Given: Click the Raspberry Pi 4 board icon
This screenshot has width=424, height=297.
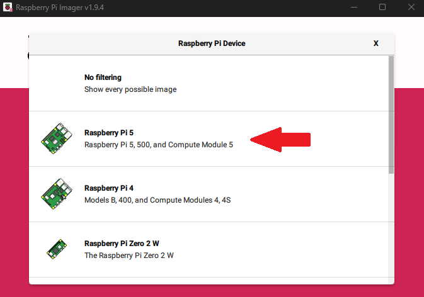Looking at the screenshot, I should pos(57,194).
